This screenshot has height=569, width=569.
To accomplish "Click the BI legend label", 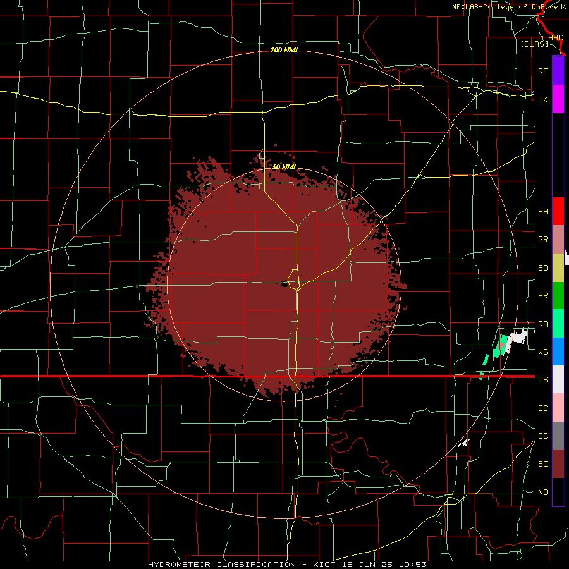I will pos(542,464).
